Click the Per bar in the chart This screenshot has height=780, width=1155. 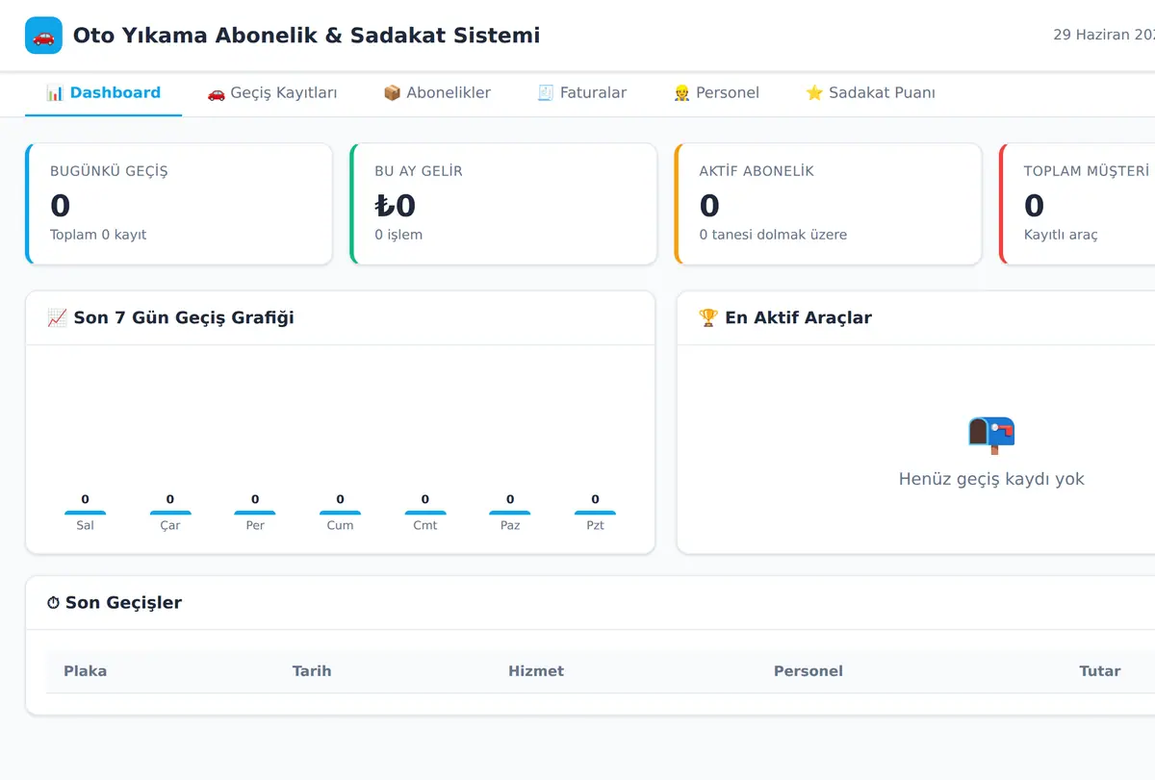pos(255,513)
